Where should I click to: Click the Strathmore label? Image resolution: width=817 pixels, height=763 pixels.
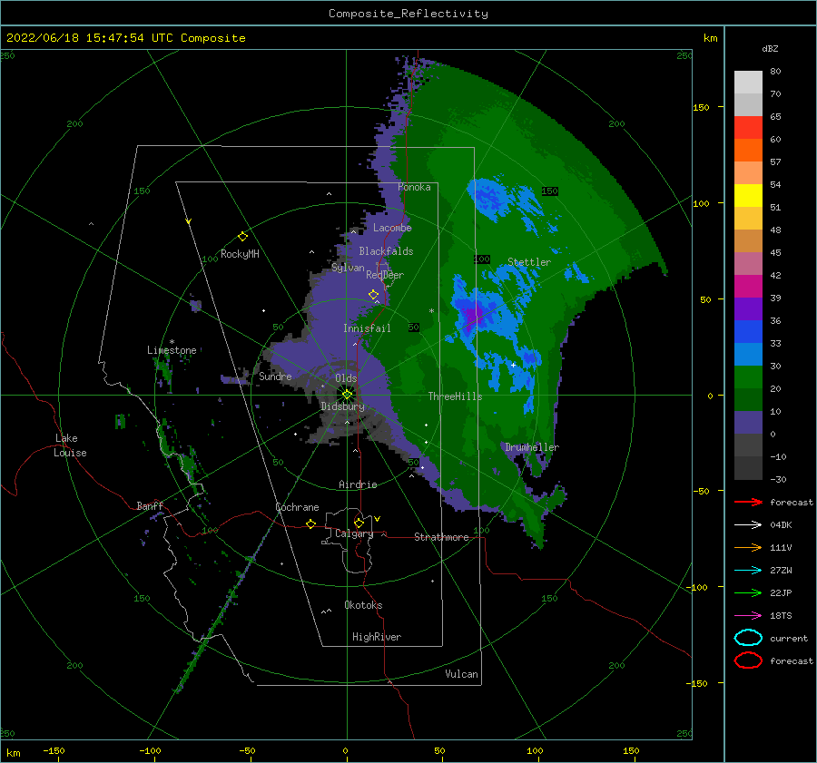(441, 537)
